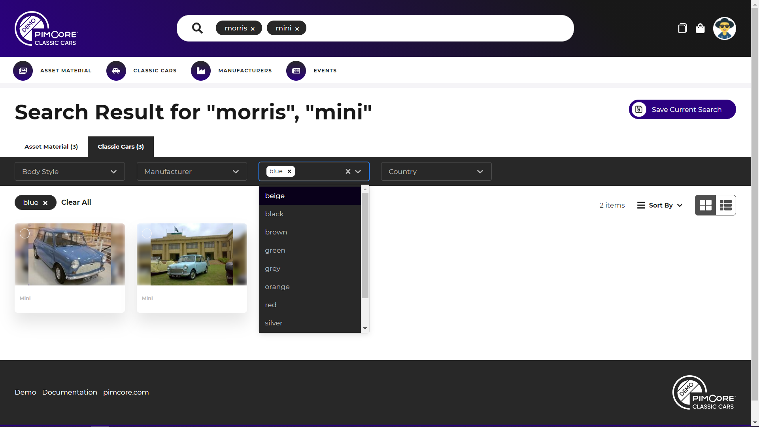Open the Asset Material navigation item
759x427 pixels.
tap(66, 71)
